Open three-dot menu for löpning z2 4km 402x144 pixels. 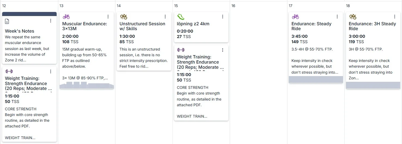pyautogui.click(x=223, y=17)
